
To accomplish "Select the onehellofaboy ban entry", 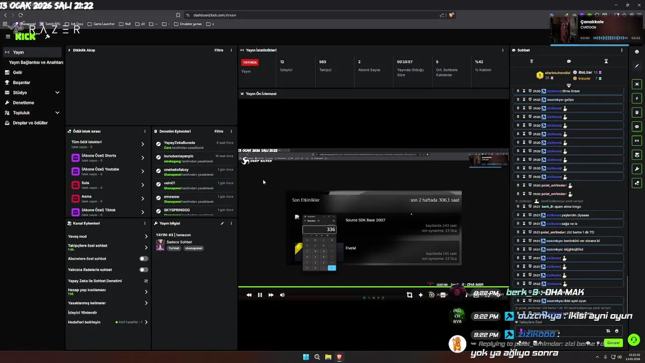I will pos(195,172).
